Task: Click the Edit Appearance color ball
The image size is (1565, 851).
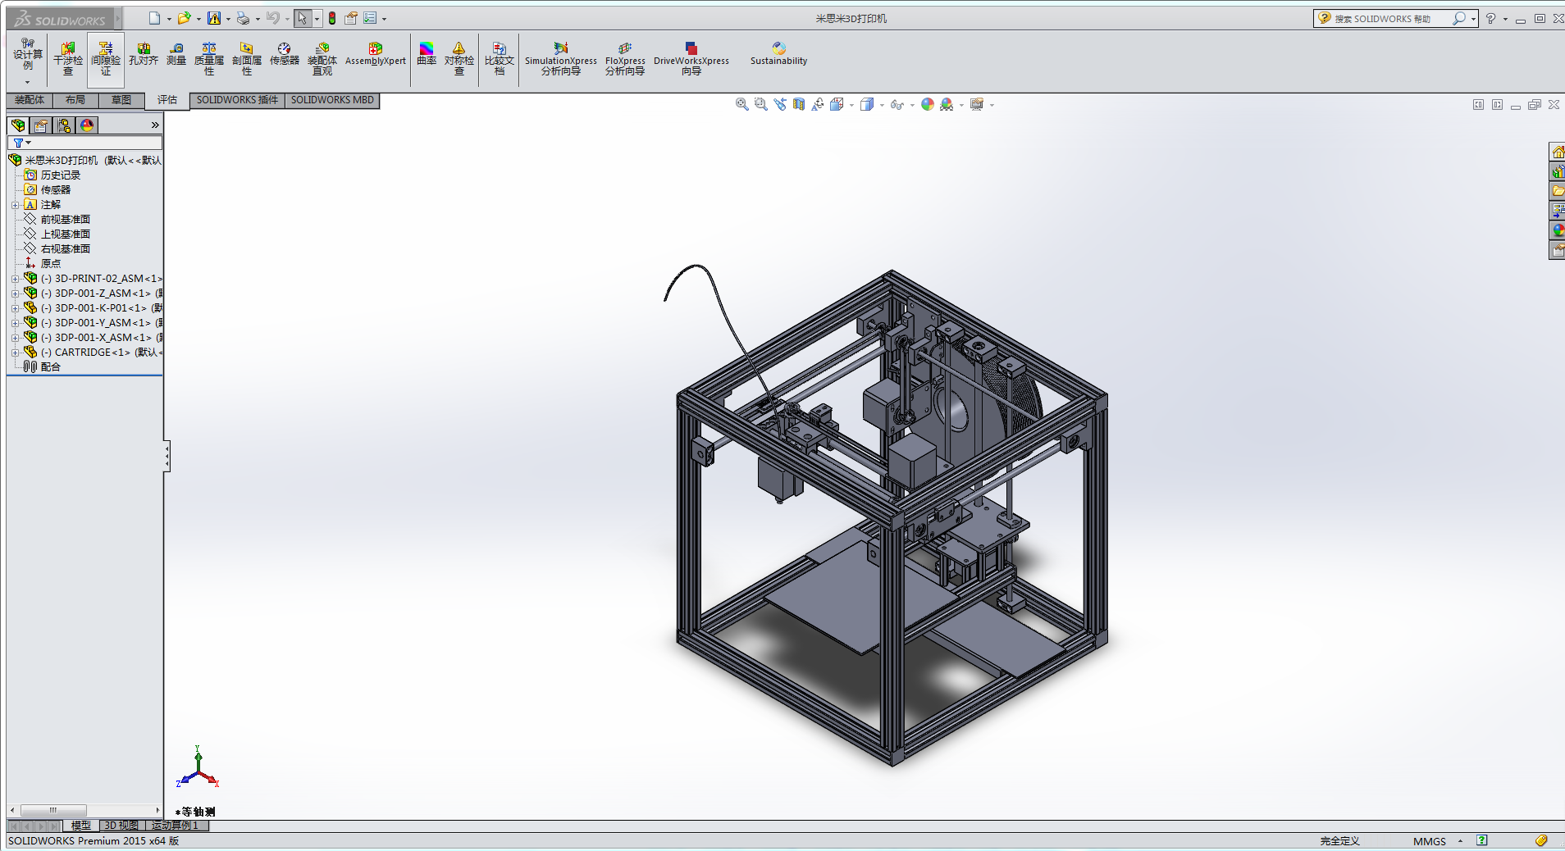Action: click(x=927, y=104)
